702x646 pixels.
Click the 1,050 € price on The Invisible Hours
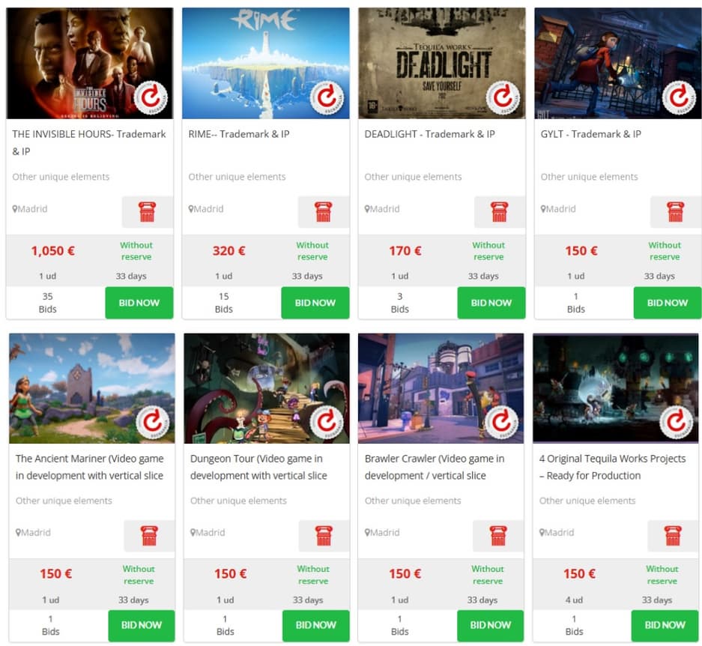(53, 251)
